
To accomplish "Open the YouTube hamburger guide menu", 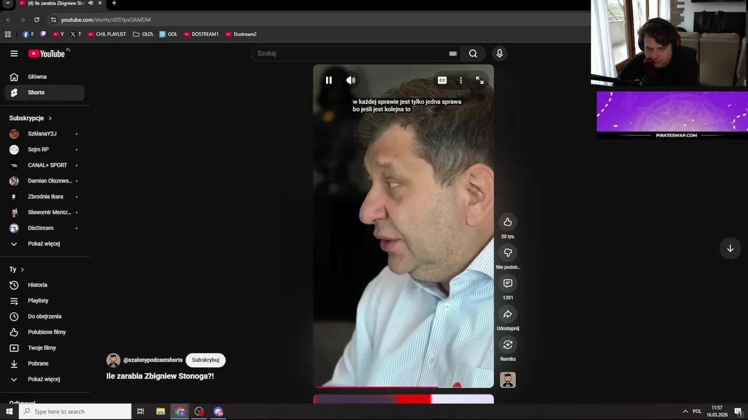I will [x=14, y=54].
